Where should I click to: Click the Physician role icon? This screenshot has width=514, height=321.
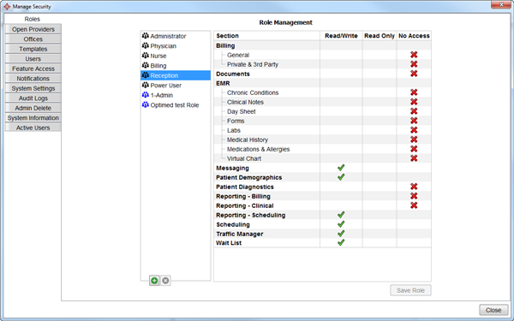tap(146, 45)
